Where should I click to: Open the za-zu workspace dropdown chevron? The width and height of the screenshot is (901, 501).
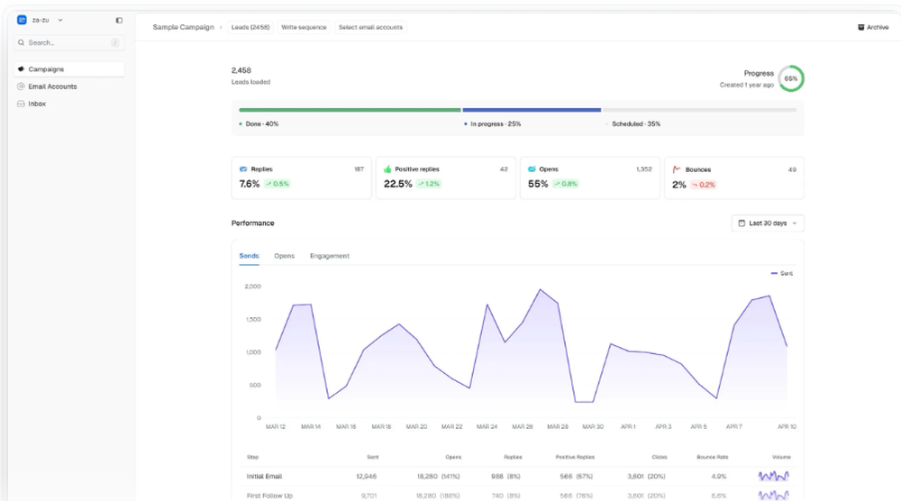tap(60, 20)
